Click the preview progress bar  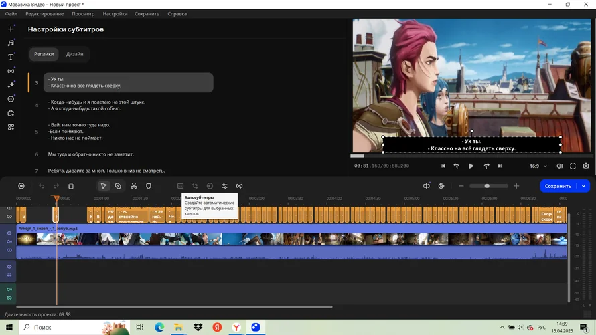[471, 156]
